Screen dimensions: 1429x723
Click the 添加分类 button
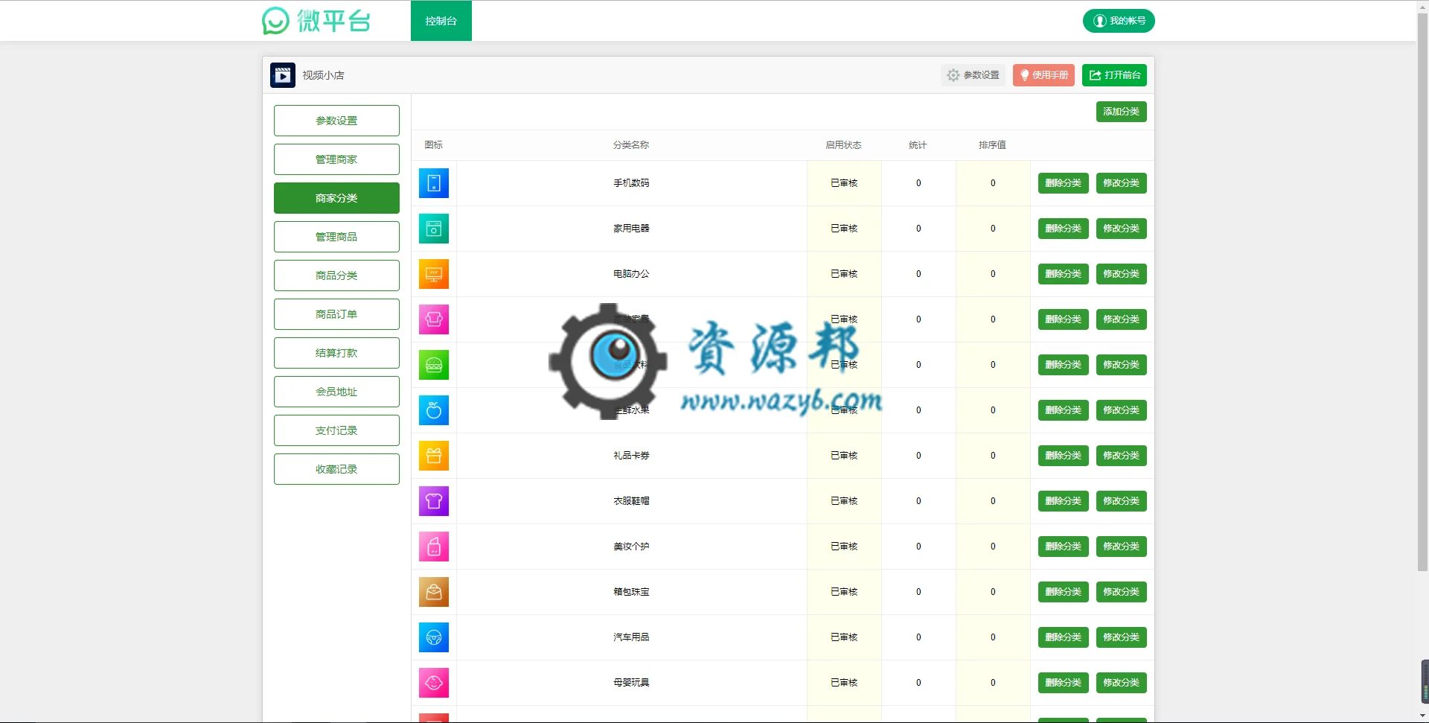(1121, 112)
